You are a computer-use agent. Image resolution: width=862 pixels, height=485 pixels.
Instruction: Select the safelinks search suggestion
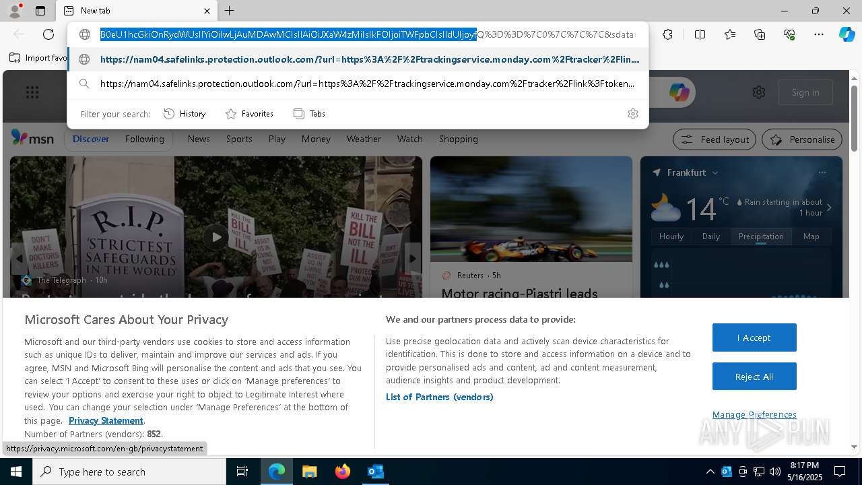[x=358, y=84]
